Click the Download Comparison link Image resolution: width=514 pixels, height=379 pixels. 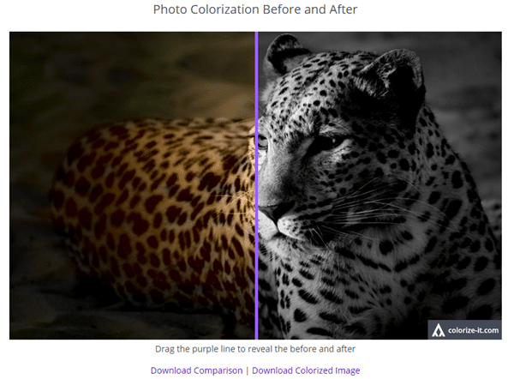pos(196,370)
